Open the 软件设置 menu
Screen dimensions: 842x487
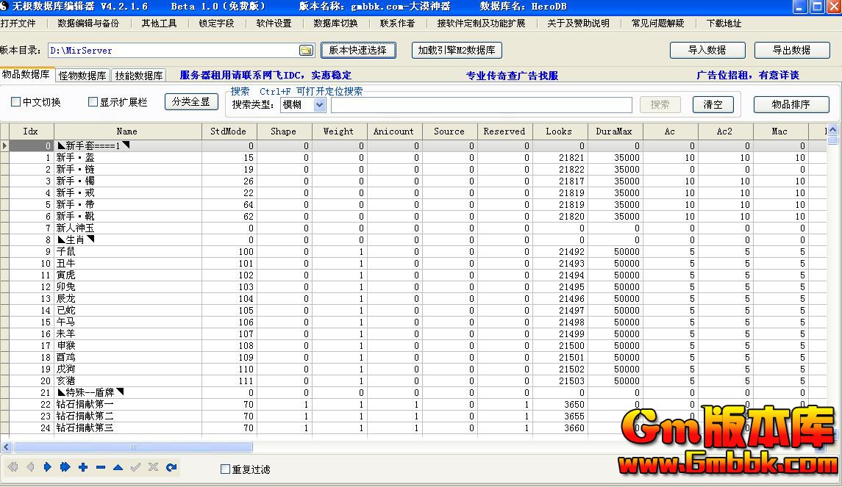274,24
